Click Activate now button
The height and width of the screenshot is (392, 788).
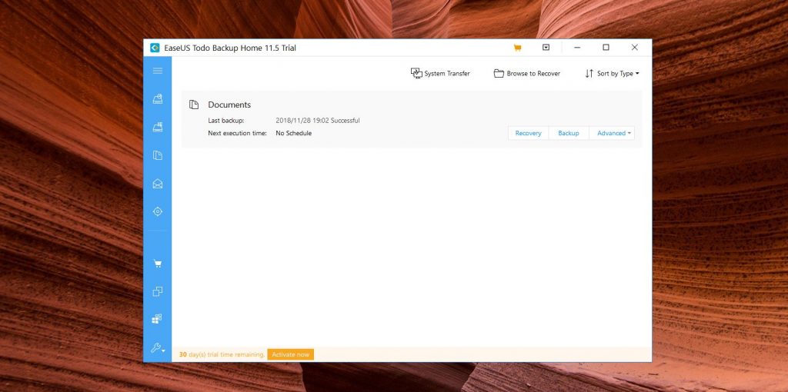[290, 354]
